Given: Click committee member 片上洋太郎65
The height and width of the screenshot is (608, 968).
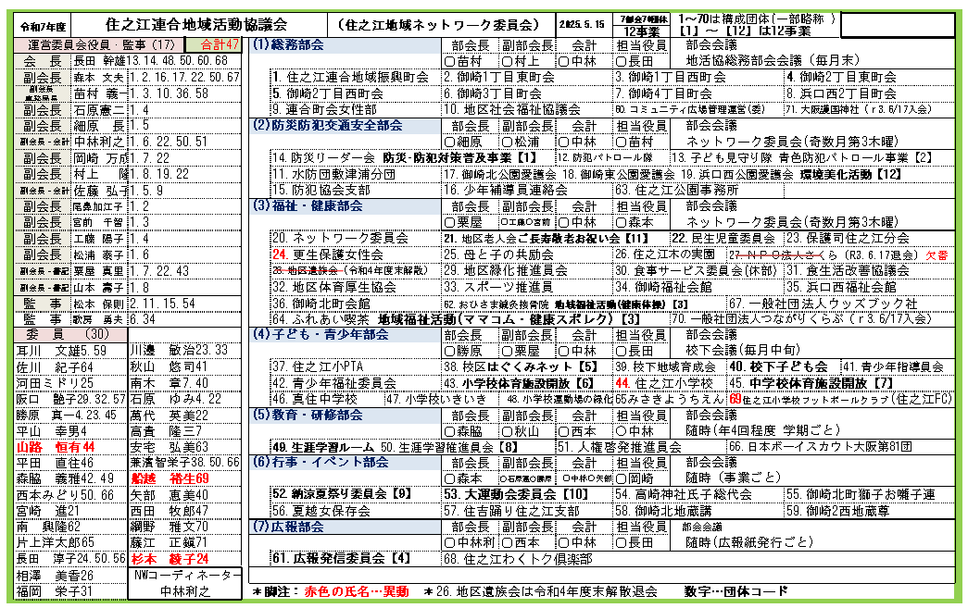Looking at the screenshot, I should [x=55, y=542].
